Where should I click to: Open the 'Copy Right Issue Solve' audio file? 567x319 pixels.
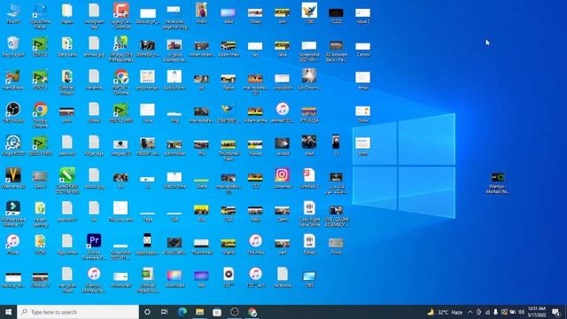pyautogui.click(x=309, y=214)
